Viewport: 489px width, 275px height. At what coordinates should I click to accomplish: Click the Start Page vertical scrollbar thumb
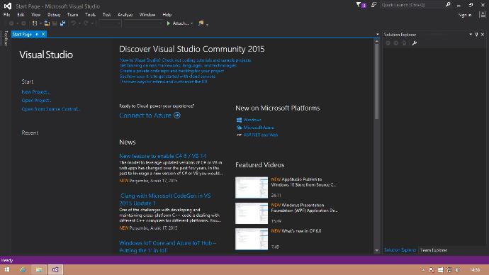(377, 81)
